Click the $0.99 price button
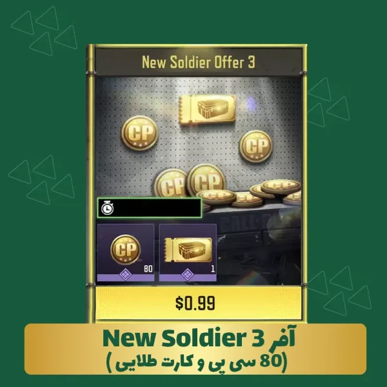Screen dimensions: 387x387 195,303
